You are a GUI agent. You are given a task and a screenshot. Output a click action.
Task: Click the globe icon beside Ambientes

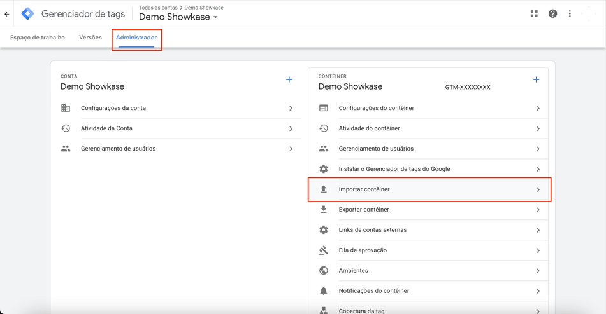(324, 270)
